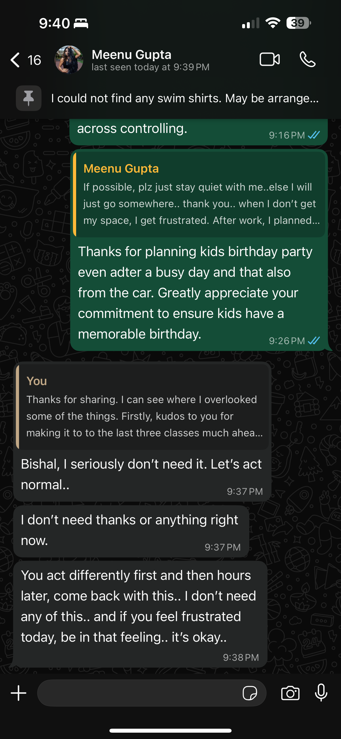Jump to quoted Meenu Gupta message

point(199,195)
